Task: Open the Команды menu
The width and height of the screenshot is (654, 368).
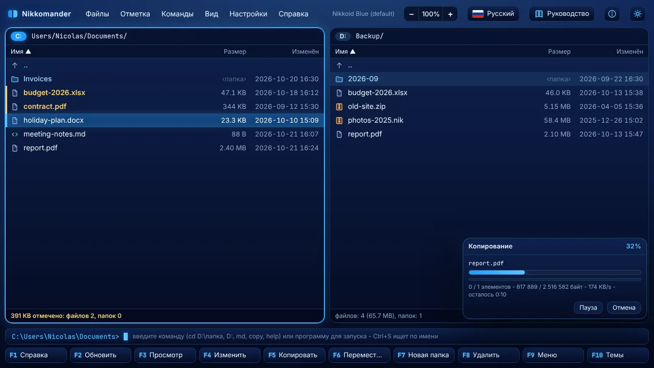Action: pos(177,14)
